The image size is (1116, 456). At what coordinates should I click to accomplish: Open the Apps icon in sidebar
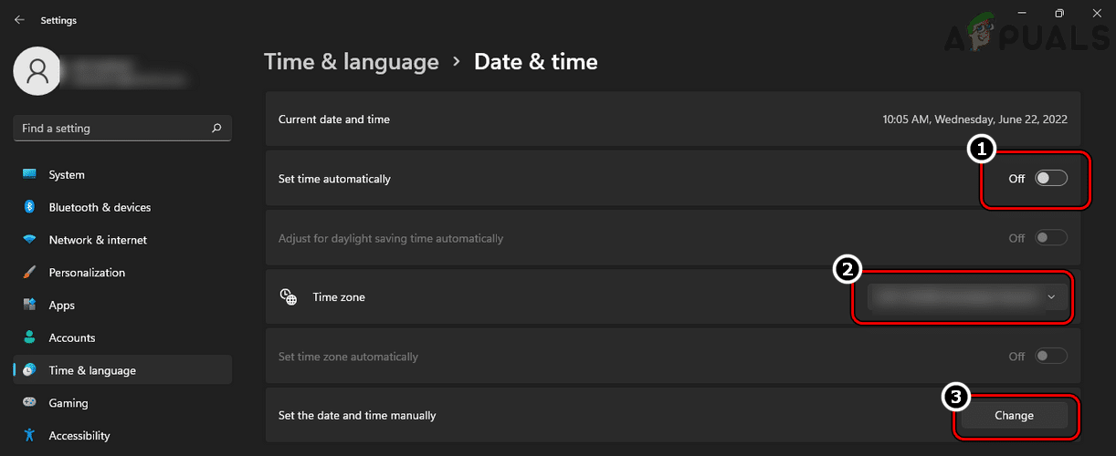click(x=29, y=305)
